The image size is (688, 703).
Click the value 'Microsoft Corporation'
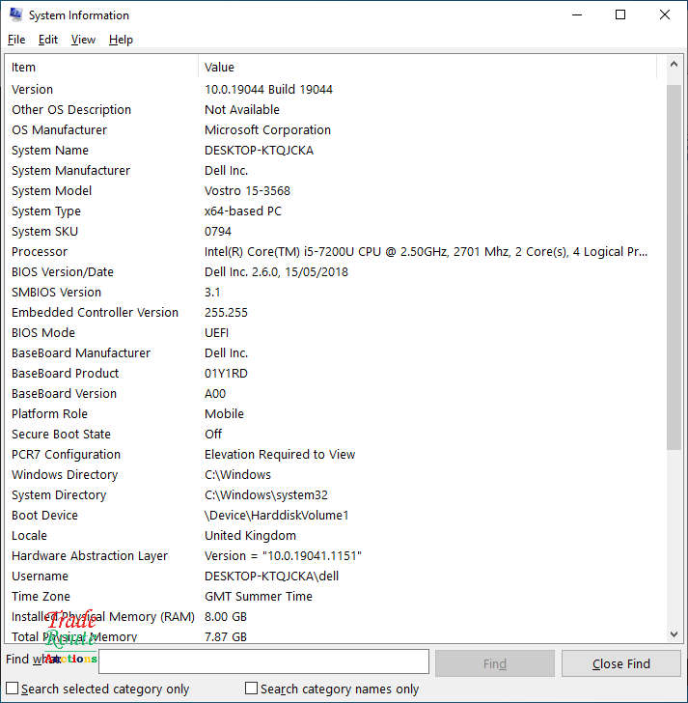[267, 130]
